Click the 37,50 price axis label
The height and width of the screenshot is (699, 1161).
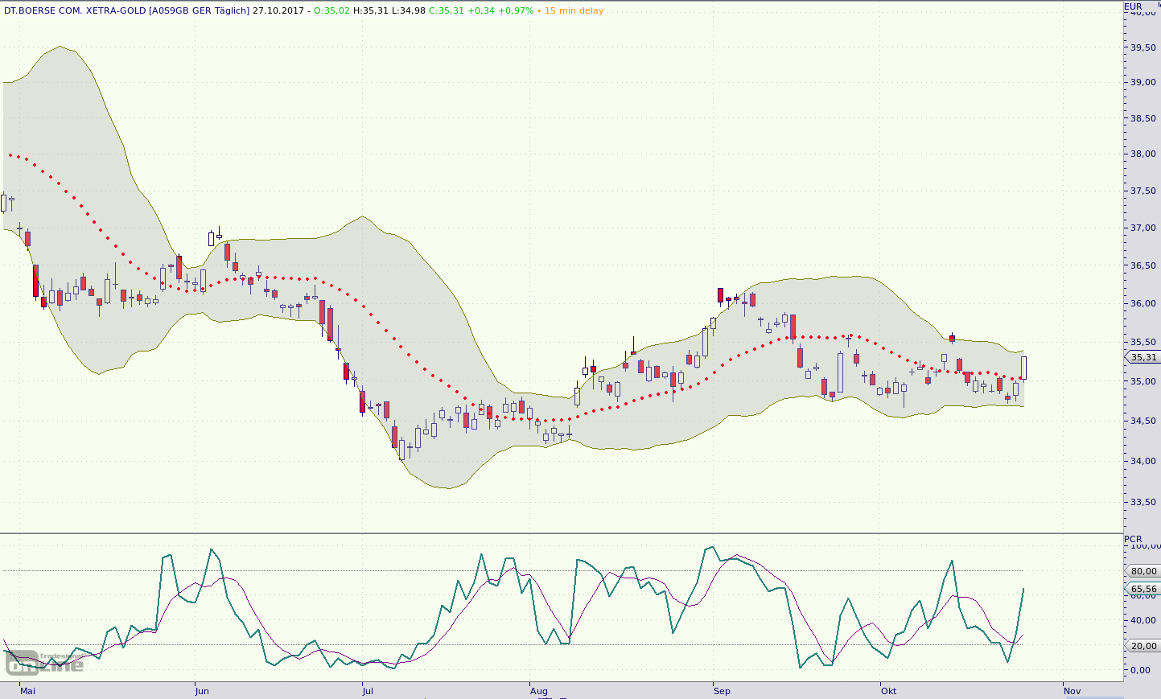point(1143,191)
